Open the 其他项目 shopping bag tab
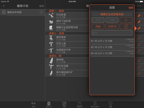 [80, 105]
